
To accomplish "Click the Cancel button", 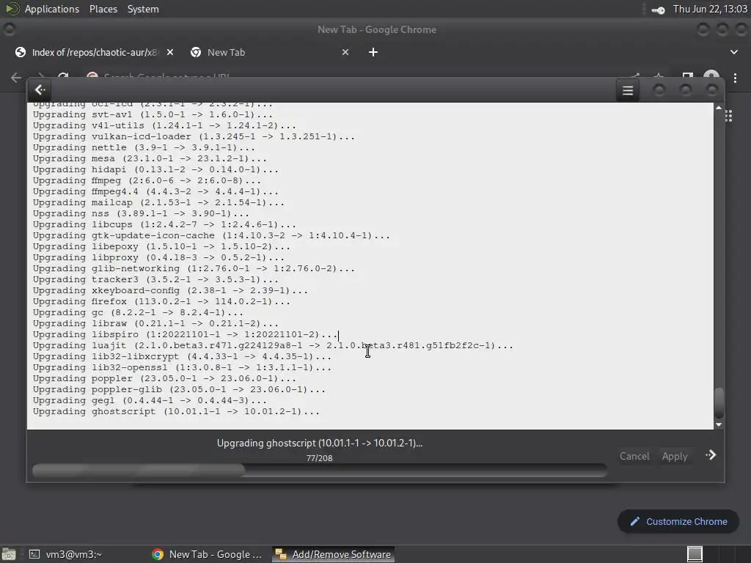I will pos(634,456).
